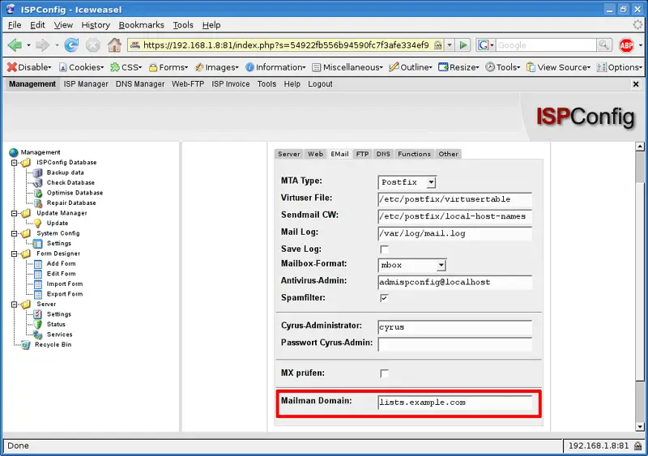648x456 pixels.
Task: Open the View Source toolbar menu
Action: click(558, 67)
